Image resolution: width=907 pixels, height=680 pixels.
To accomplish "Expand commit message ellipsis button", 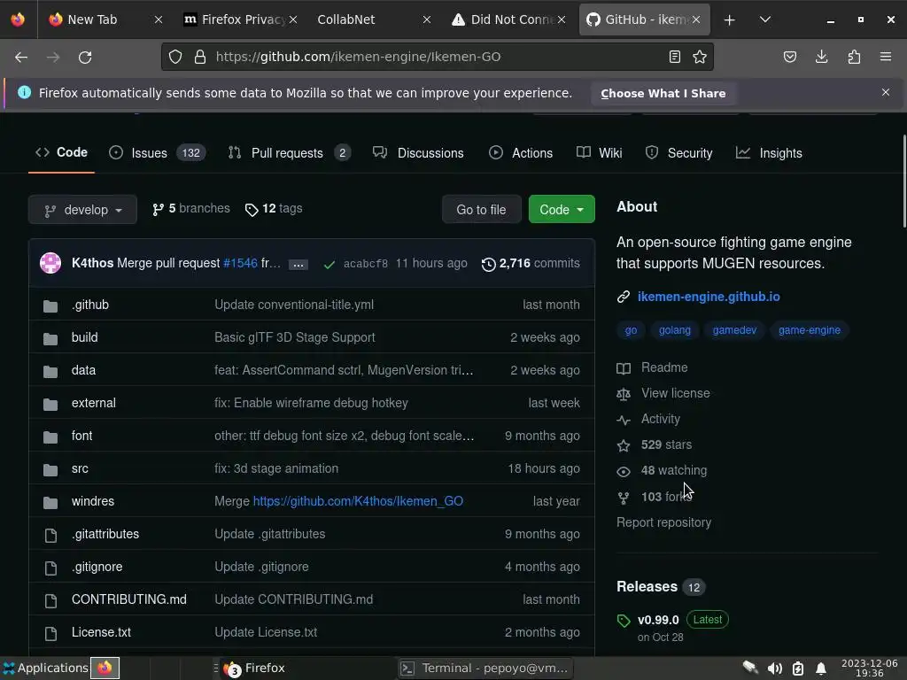I will pyautogui.click(x=298, y=265).
